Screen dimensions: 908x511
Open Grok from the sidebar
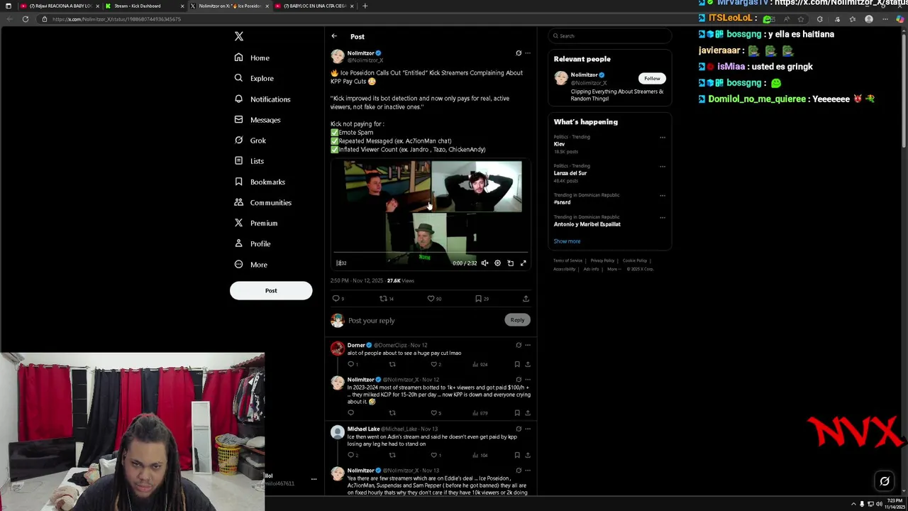[x=250, y=141]
